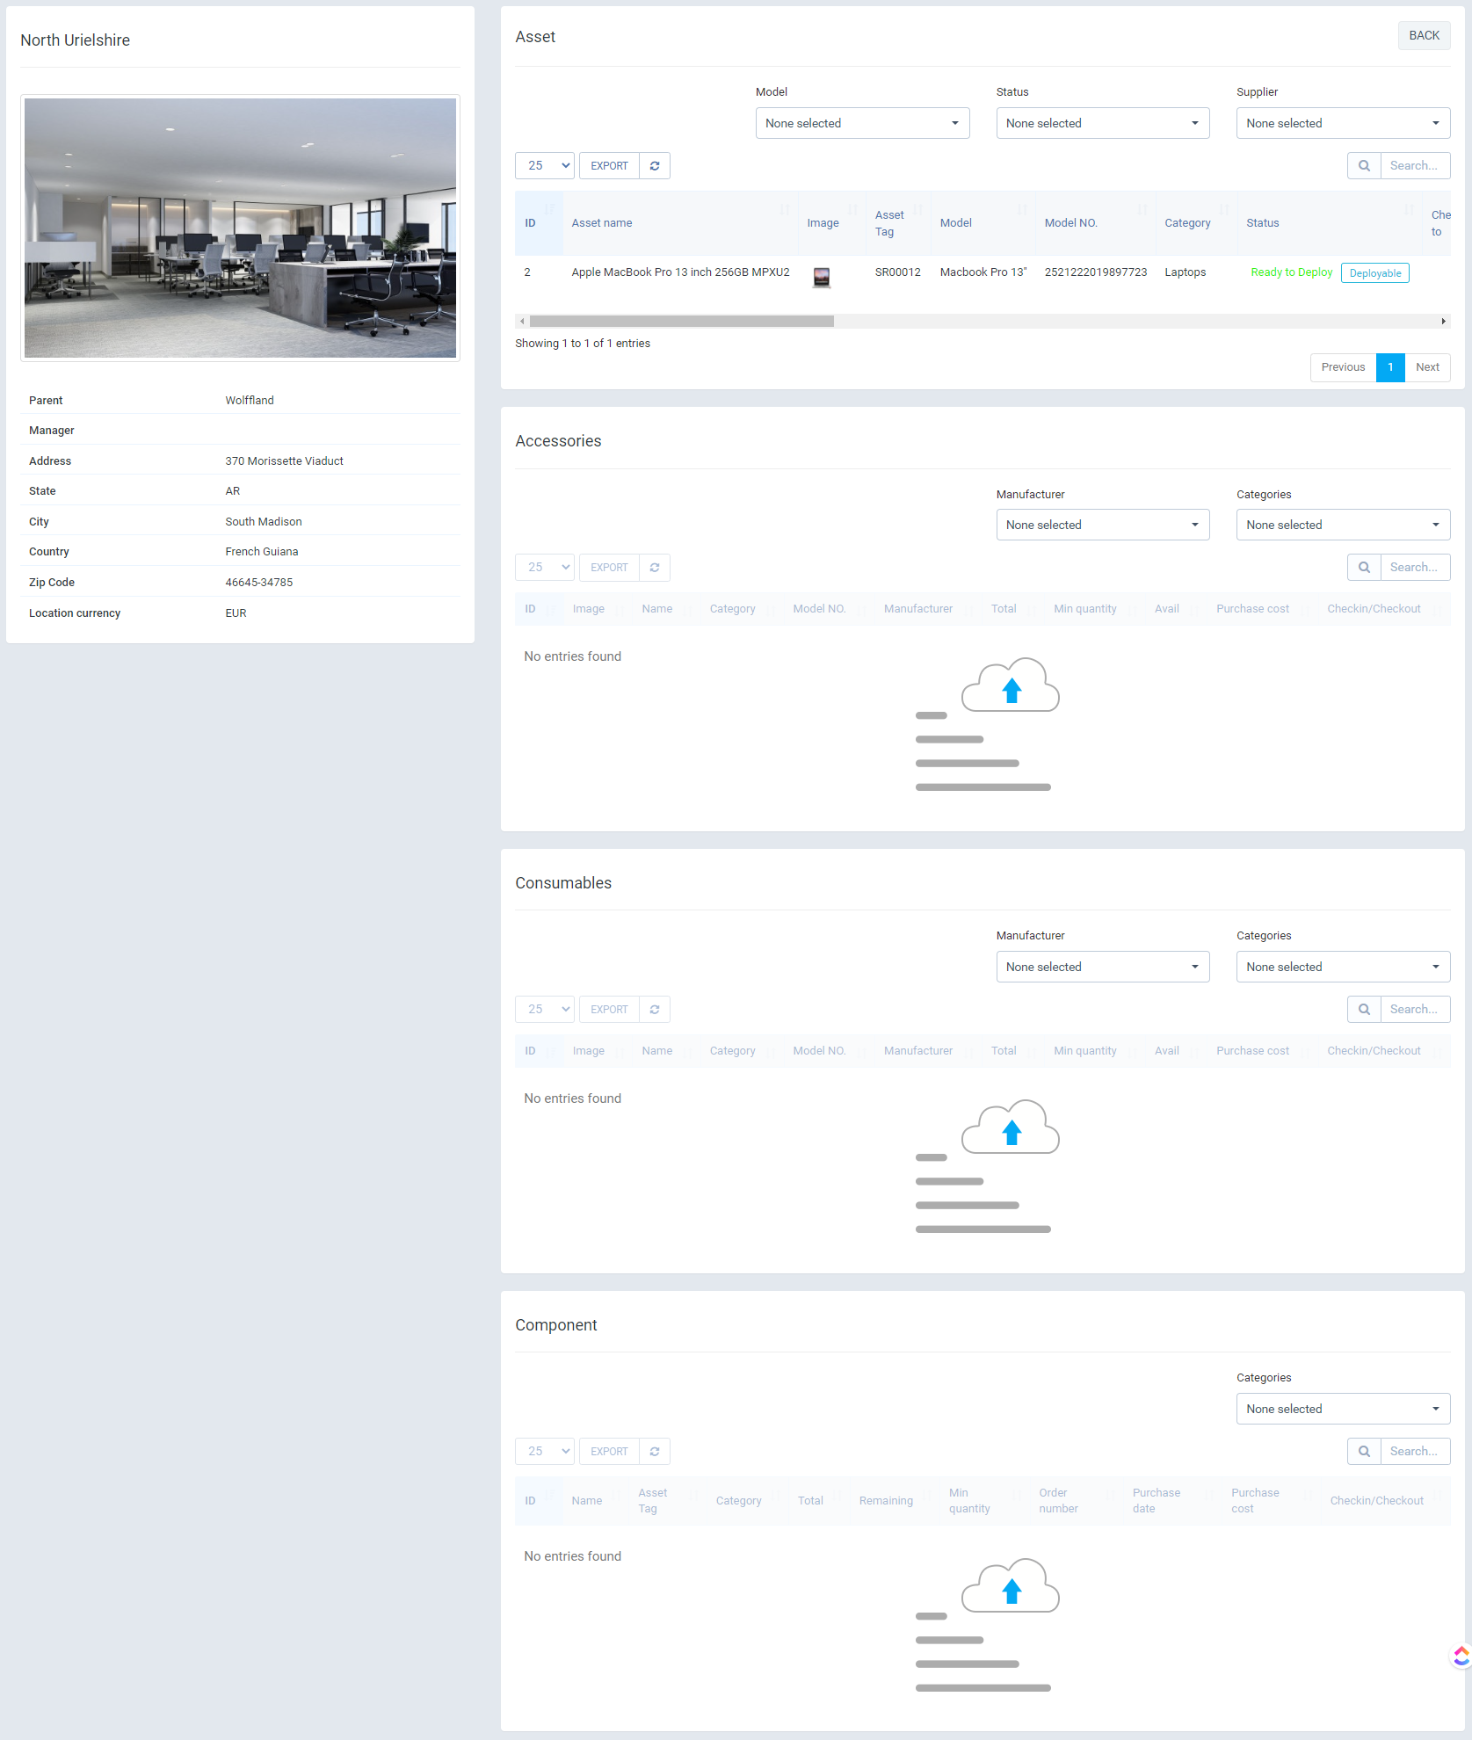This screenshot has height=1740, width=1472.
Task: Click model number 2521222019897723
Action: pos(1095,272)
